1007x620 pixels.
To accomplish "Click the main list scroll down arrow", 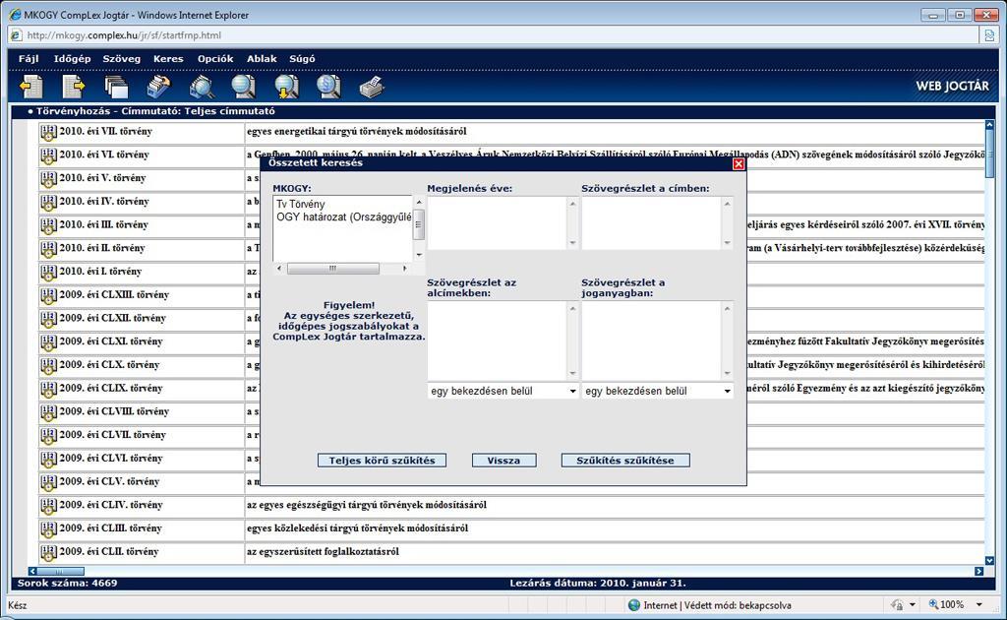I will [989, 560].
